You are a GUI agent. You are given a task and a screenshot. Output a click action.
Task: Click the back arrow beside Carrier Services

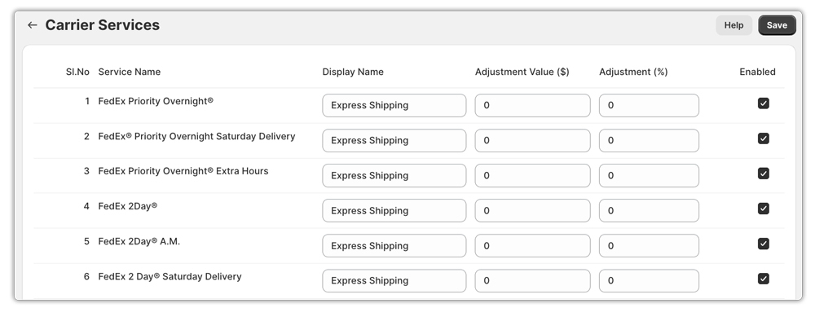[33, 25]
